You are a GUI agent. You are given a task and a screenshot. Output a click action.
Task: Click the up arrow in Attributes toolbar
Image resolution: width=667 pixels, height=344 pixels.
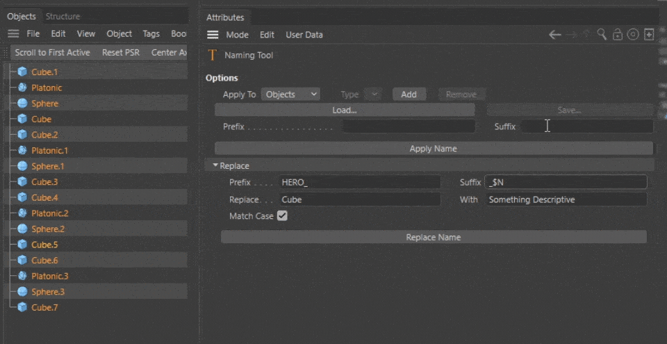tap(586, 35)
